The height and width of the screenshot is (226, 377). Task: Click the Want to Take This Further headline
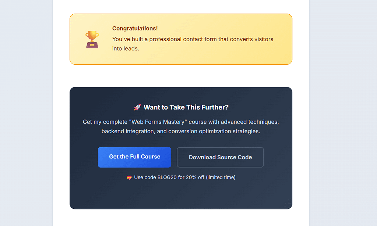pos(186,107)
